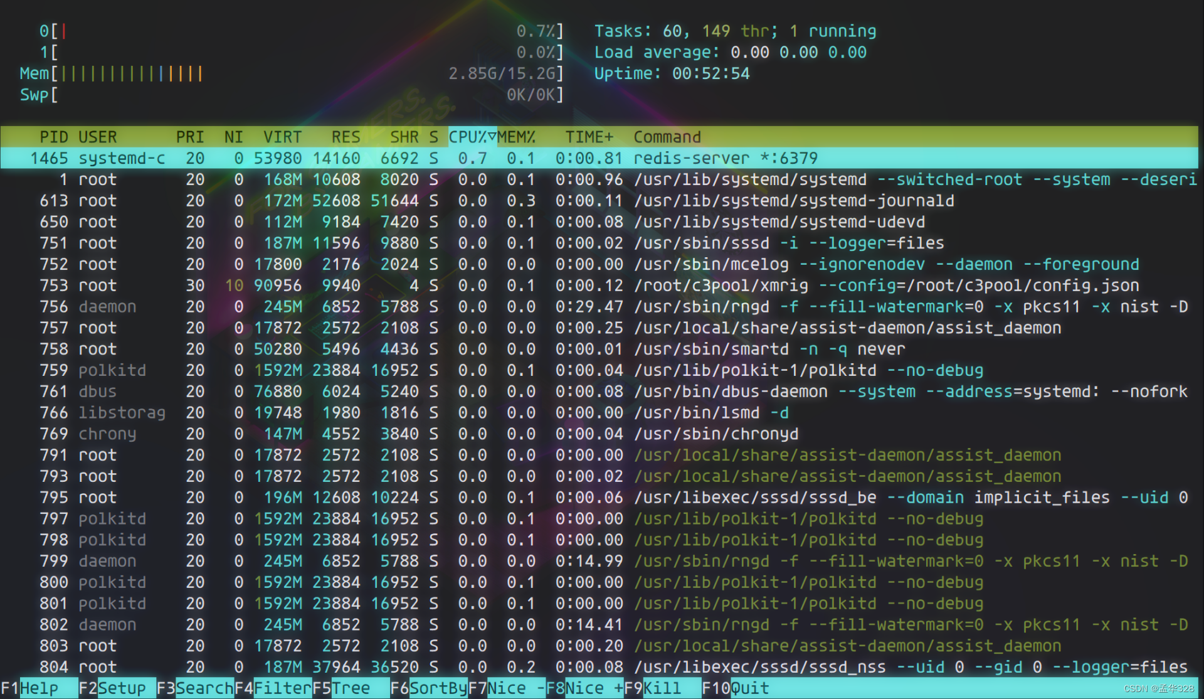Image resolution: width=1204 pixels, height=699 pixels.
Task: Sort processes by MEM% column
Action: tap(517, 137)
